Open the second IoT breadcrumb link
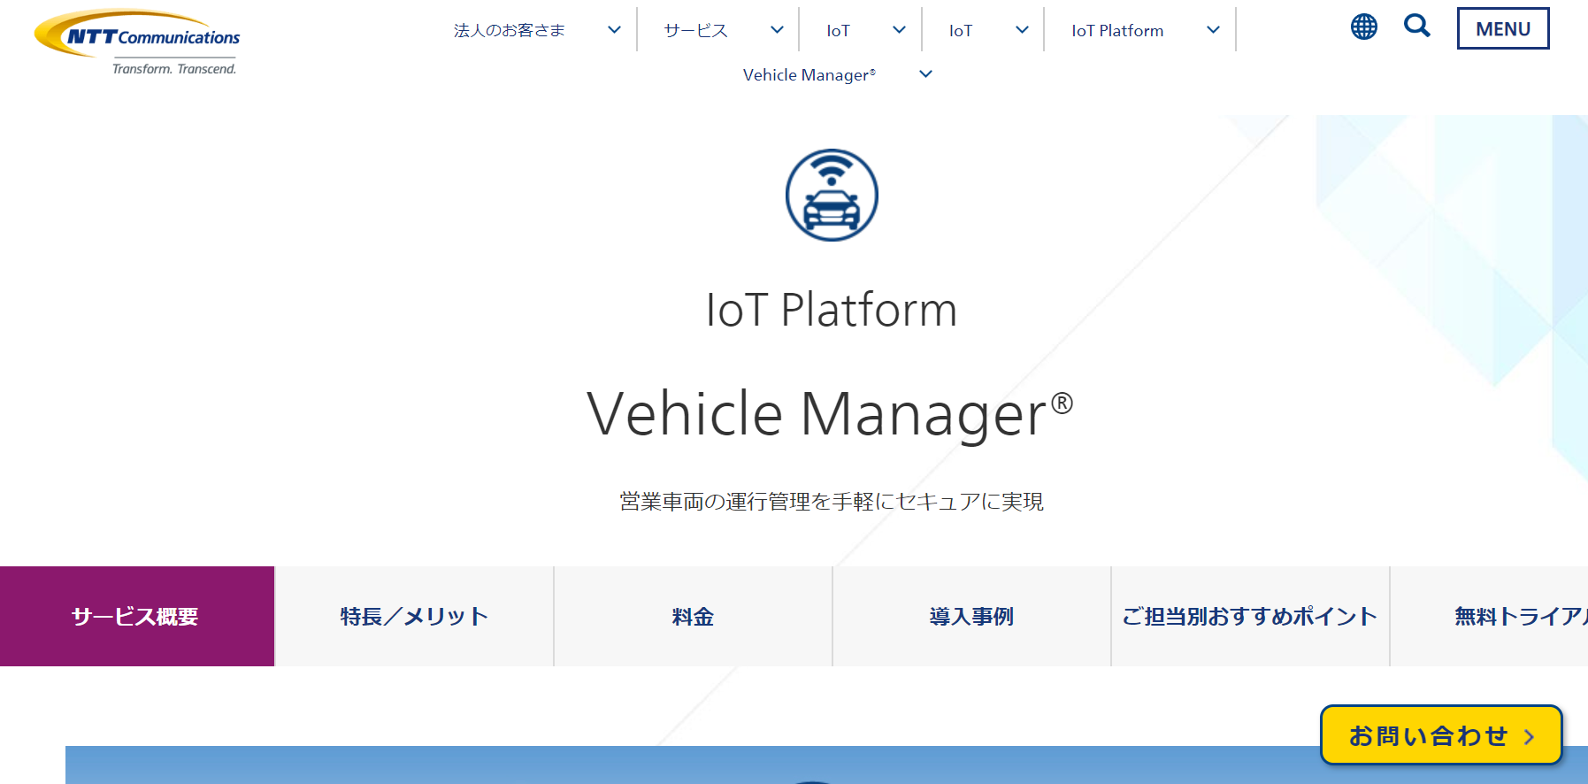This screenshot has height=784, width=1588. tap(960, 31)
